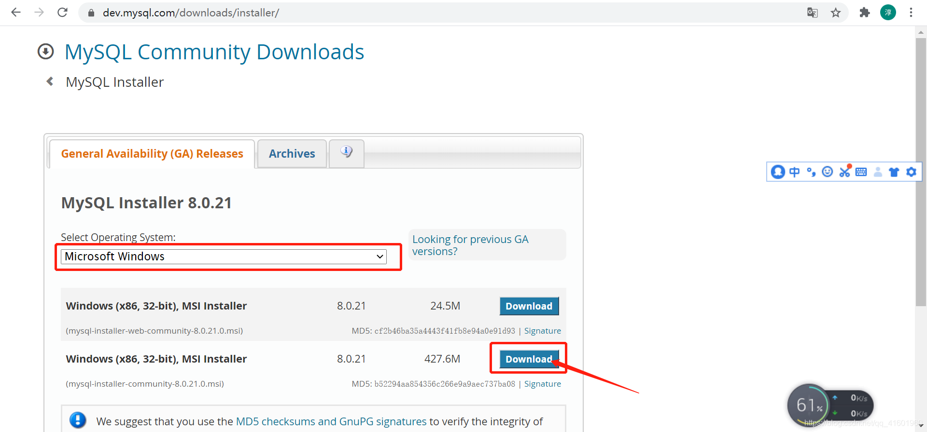Viewport: 927px width, 432px height.
Task: Click the page vertical scrollbar thumb
Action: click(921, 172)
